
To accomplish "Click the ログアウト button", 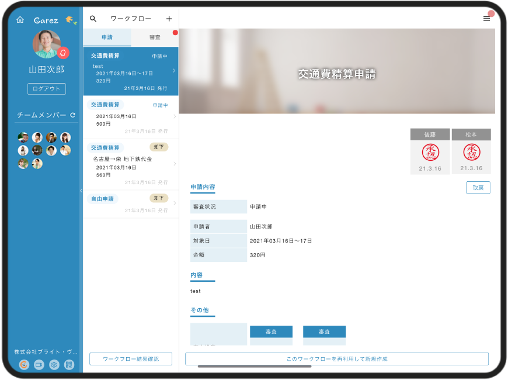I will point(47,89).
